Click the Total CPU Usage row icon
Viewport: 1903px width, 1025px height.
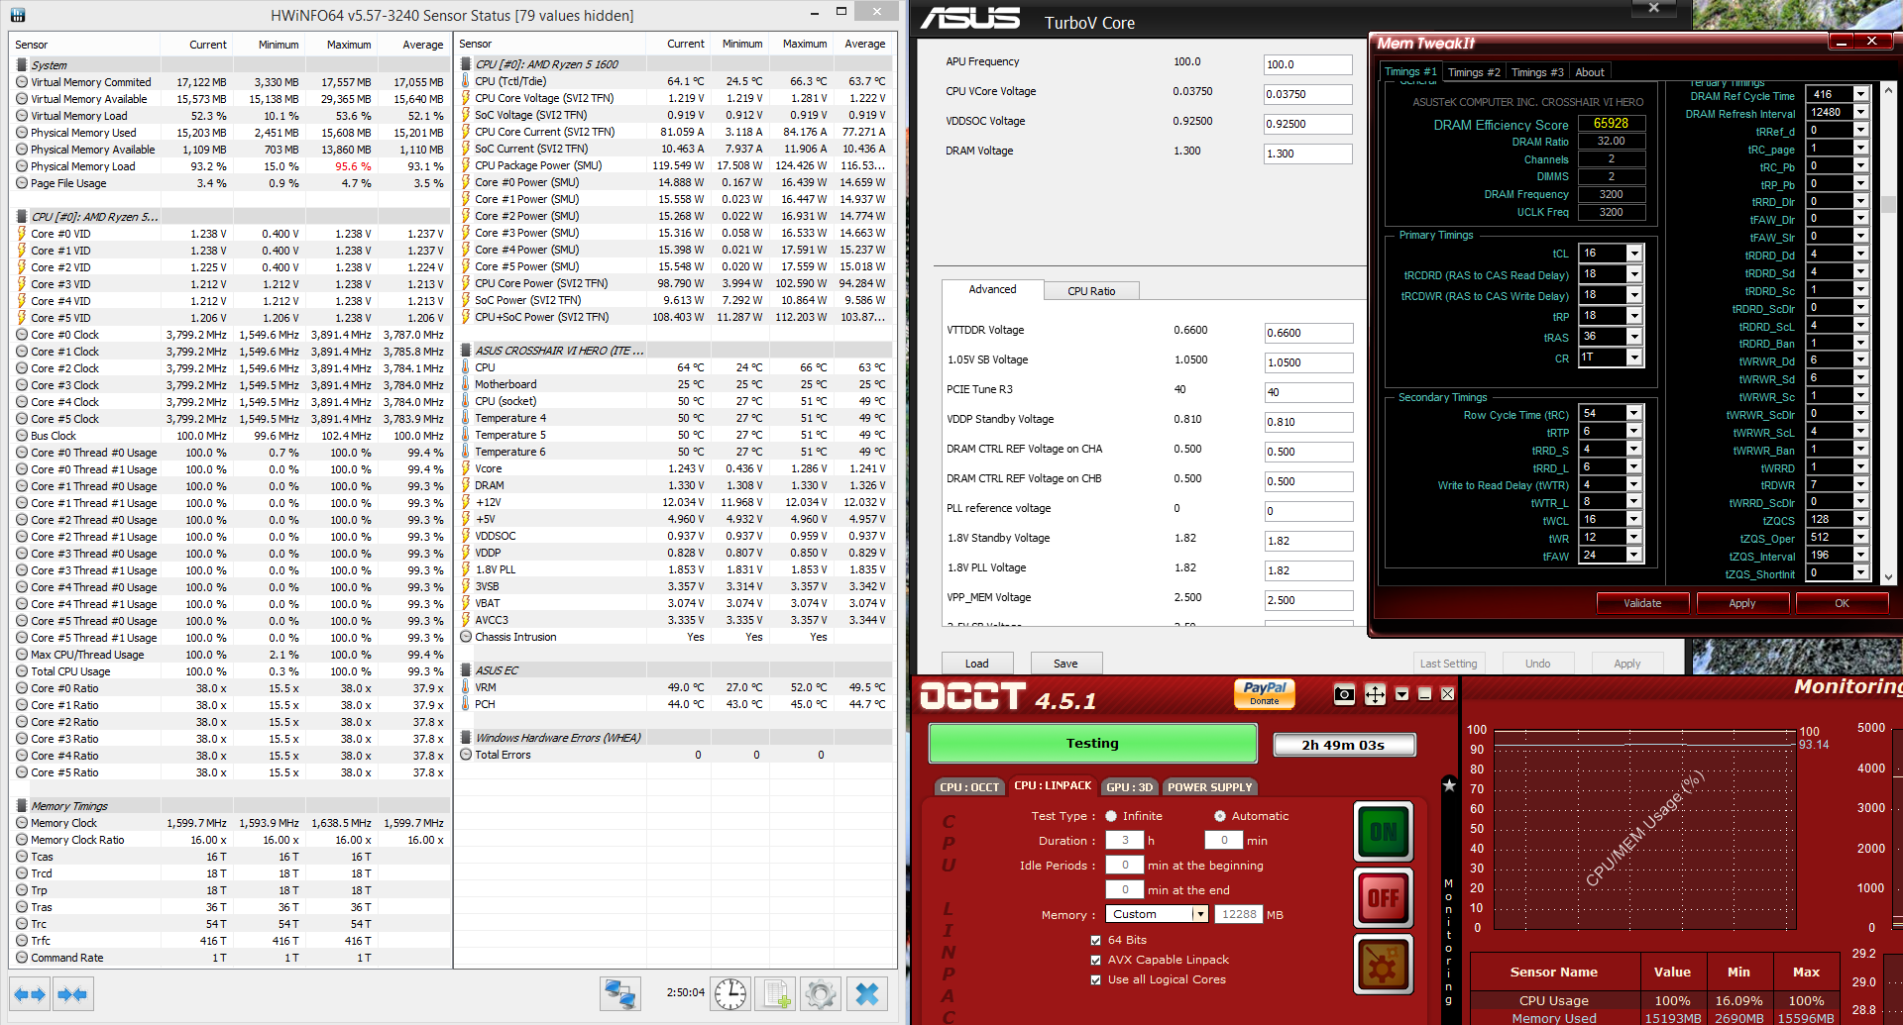[22, 671]
